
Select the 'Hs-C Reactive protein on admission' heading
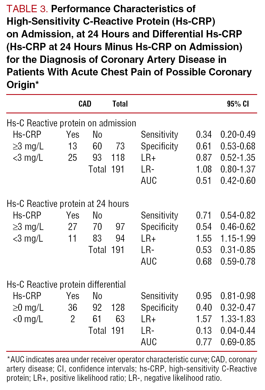[71, 123]
